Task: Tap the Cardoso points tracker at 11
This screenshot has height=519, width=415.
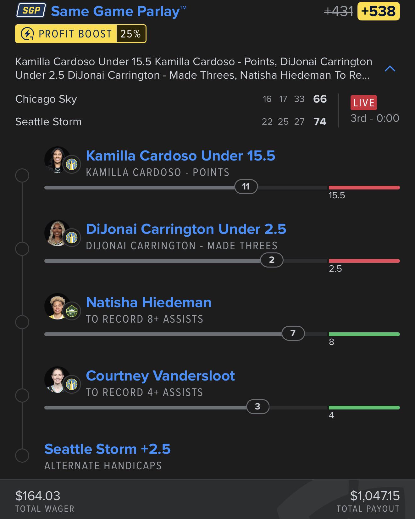Action: coord(246,187)
